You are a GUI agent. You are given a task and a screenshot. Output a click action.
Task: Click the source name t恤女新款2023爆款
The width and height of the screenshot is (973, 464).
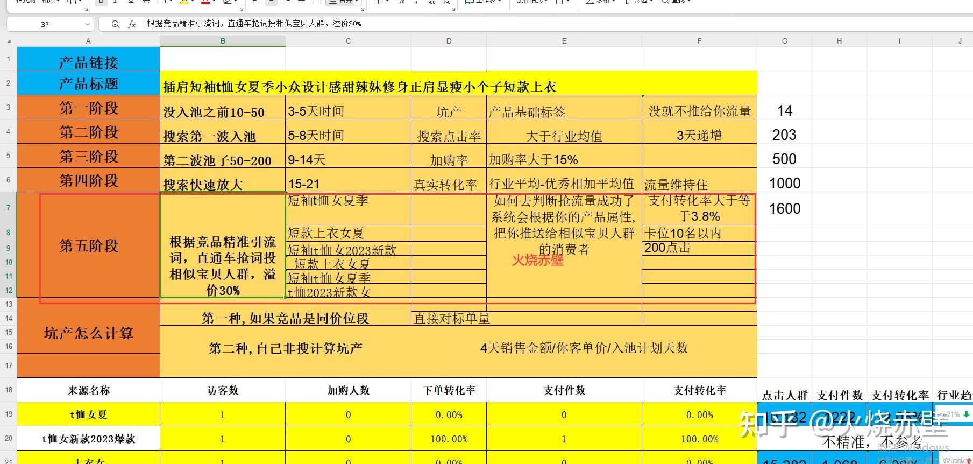coord(88,439)
